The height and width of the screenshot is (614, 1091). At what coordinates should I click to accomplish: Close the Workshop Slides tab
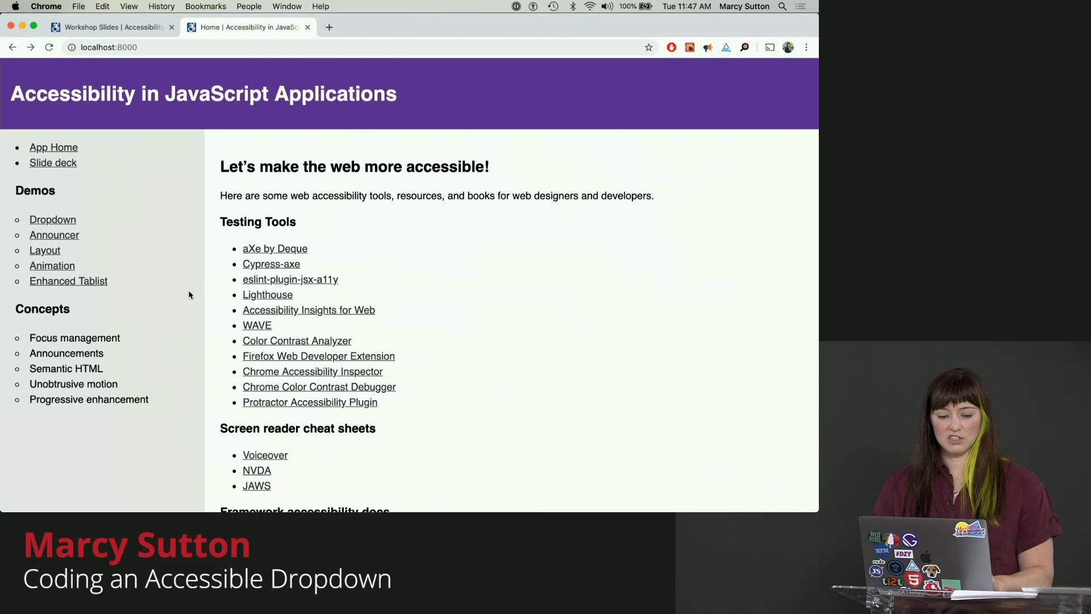coord(172,27)
